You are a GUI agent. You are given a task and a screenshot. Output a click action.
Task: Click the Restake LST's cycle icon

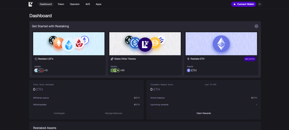coord(36,59)
